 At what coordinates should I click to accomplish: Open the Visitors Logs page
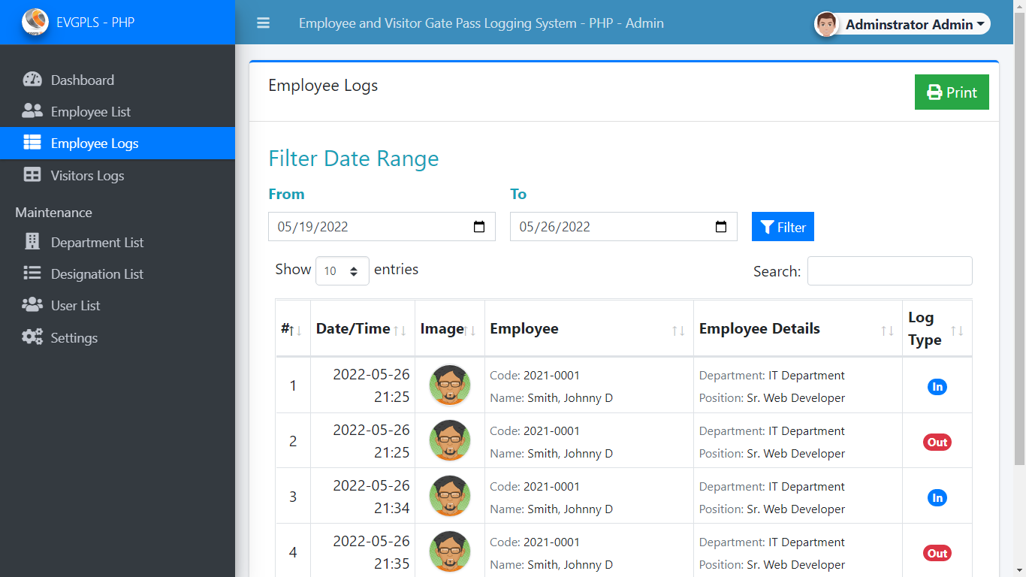click(117, 175)
